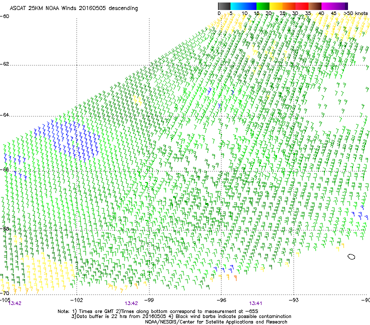370x325 pixels.
Task: Click 'NOAA/NESDIS/Center for Satellite Applications and Research' credit
Action: (216, 322)
